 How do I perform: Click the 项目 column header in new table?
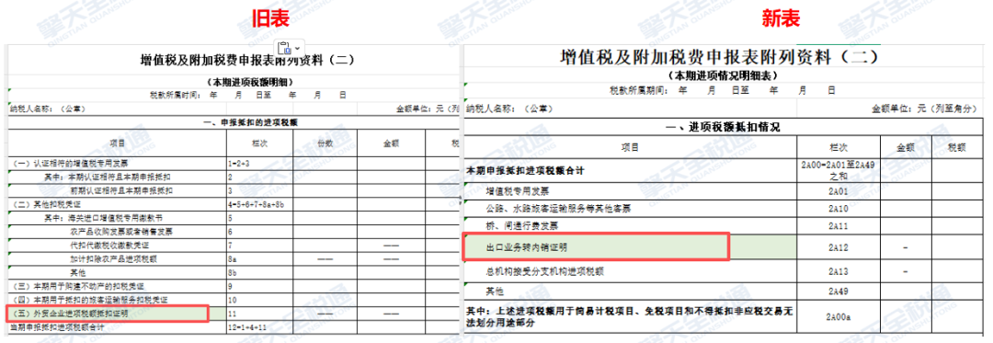point(631,147)
